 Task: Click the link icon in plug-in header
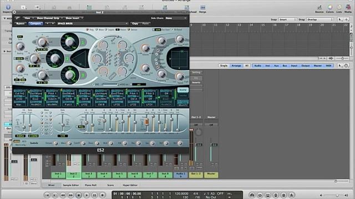[x=17, y=18]
